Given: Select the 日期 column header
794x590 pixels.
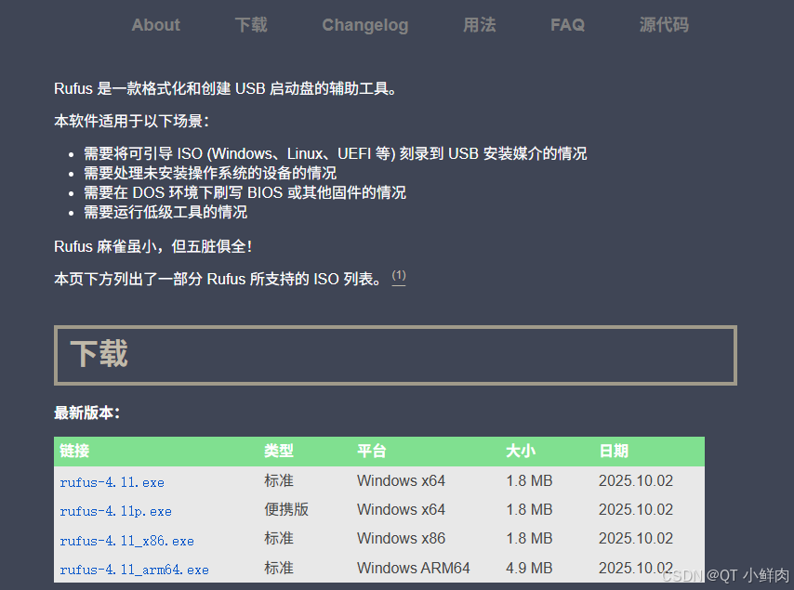Looking at the screenshot, I should [x=614, y=451].
